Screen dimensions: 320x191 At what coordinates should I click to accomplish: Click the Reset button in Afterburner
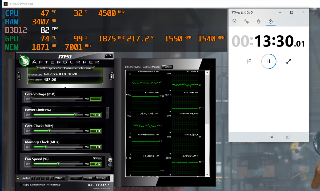[89, 178]
